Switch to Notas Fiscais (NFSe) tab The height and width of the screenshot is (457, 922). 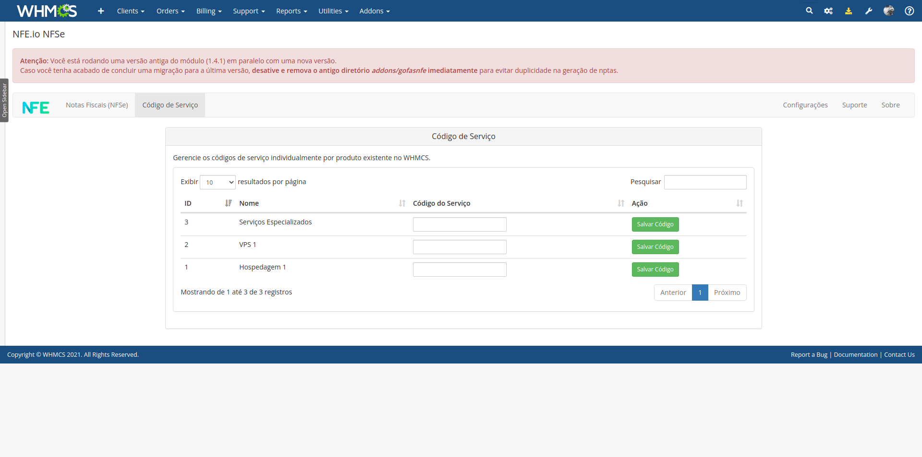(97, 105)
